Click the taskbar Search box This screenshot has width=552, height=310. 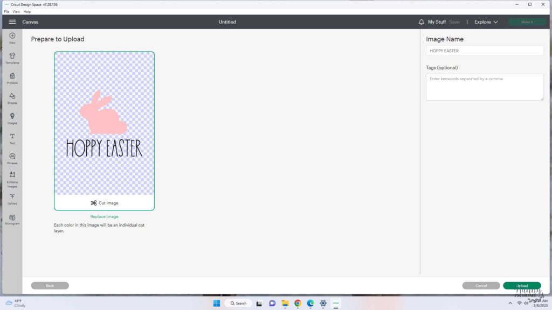coord(238,303)
